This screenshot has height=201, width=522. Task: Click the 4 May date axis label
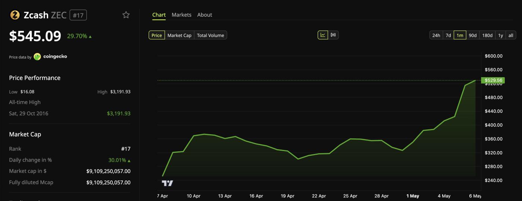point(444,196)
